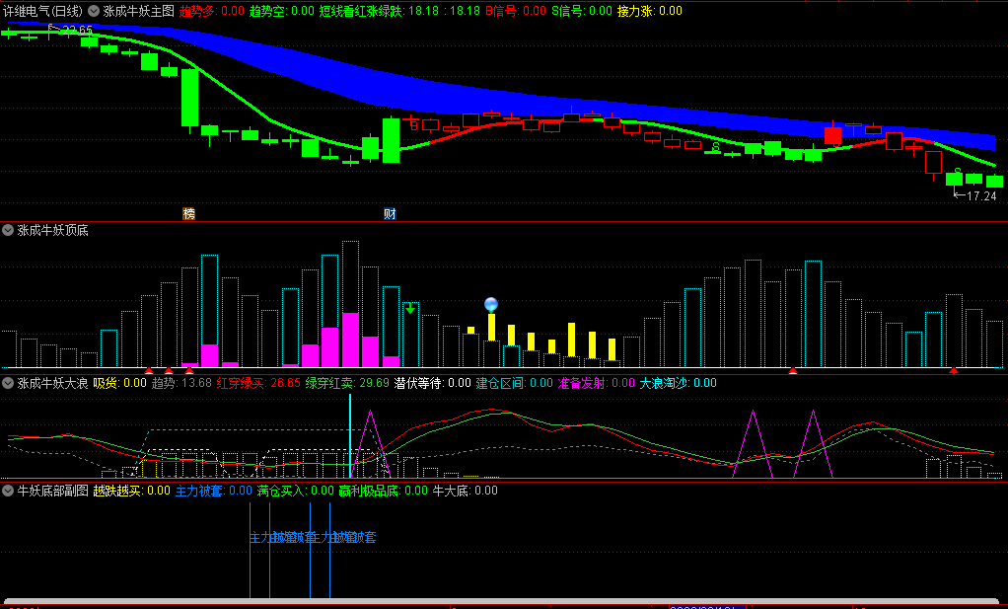Click the 牛妖底部副图 indicator name

point(52,491)
